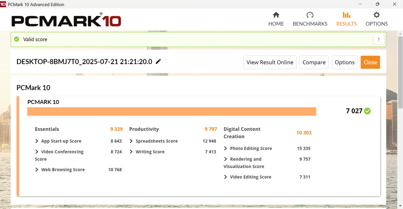Image resolution: width=403 pixels, height=209 pixels.
Task: Click the green check beside score 7 027
Action: (367, 111)
